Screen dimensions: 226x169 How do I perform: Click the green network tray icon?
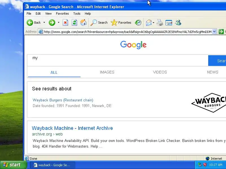200,165
